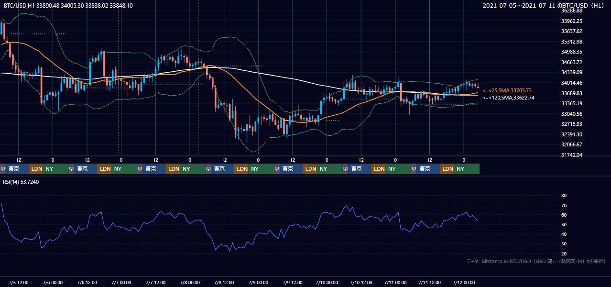Viewport: 611px width, 287px height.
Task: Select the 7/9 00:00 time label
Action: 259,282
